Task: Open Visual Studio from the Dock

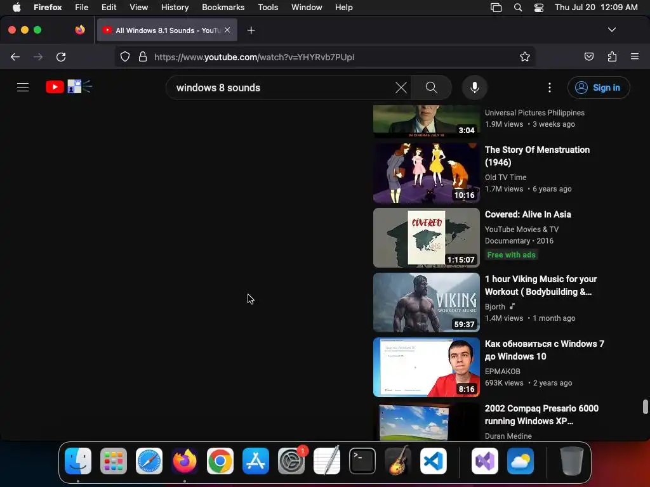Action: click(484, 461)
